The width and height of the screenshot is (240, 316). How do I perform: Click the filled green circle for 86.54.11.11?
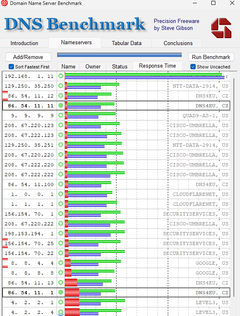tap(61, 105)
